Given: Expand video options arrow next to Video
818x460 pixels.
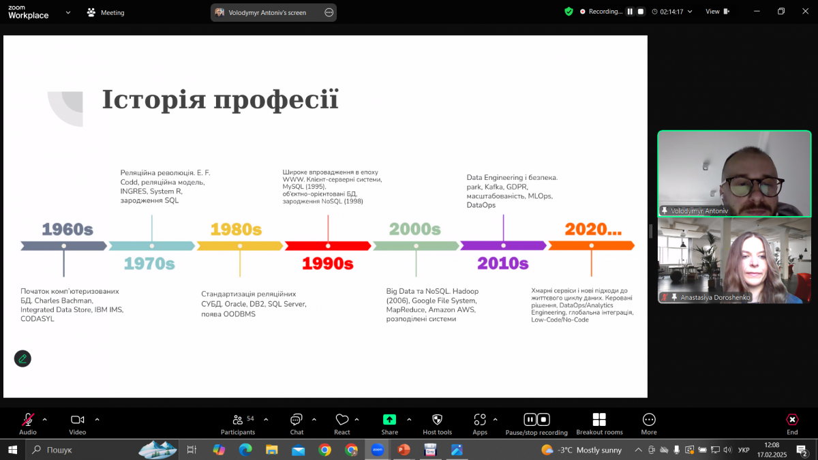Looking at the screenshot, I should coord(97,419).
